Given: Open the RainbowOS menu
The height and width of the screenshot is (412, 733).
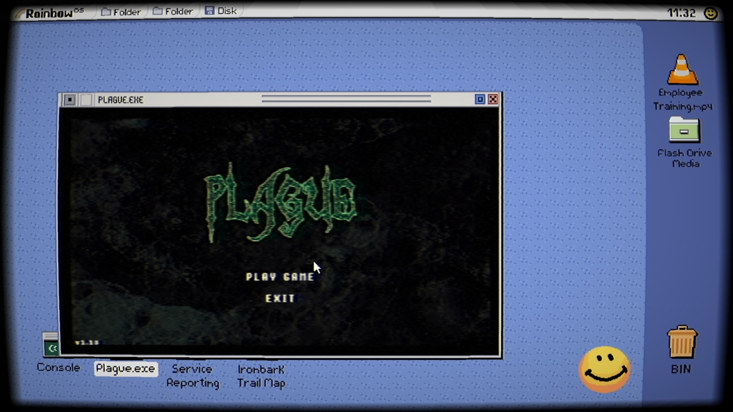Looking at the screenshot, I should [50, 12].
